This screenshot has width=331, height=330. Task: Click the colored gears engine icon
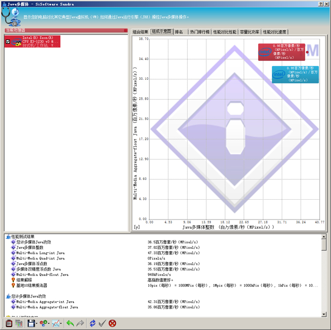point(44,323)
